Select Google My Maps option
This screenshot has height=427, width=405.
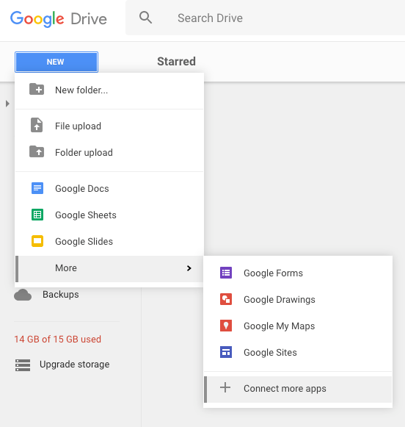(x=298, y=326)
